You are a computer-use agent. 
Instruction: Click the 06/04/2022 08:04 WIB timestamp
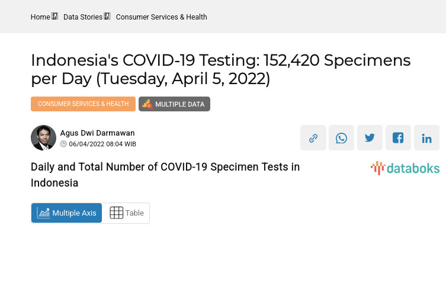point(102,144)
